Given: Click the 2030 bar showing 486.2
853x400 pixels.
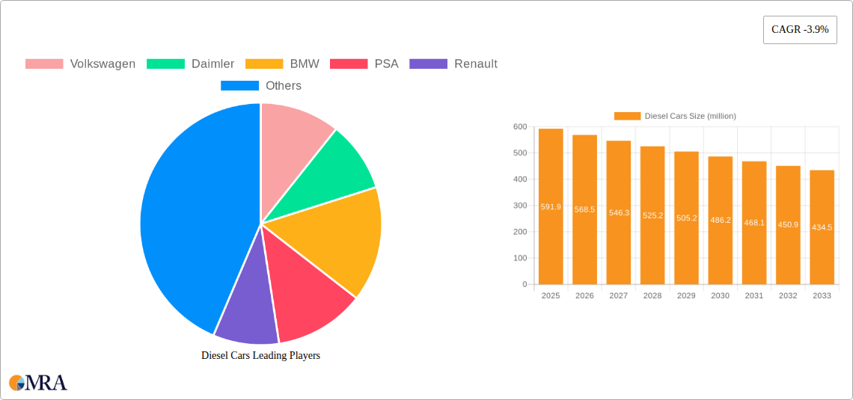Looking at the screenshot, I should [x=721, y=220].
